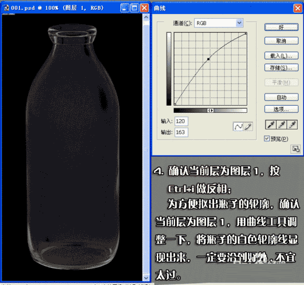Click the 001.psd document title icon
This screenshot has width=304, height=285.
click(6, 8)
